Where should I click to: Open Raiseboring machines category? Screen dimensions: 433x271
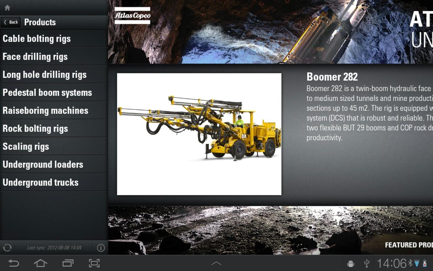tap(54, 110)
